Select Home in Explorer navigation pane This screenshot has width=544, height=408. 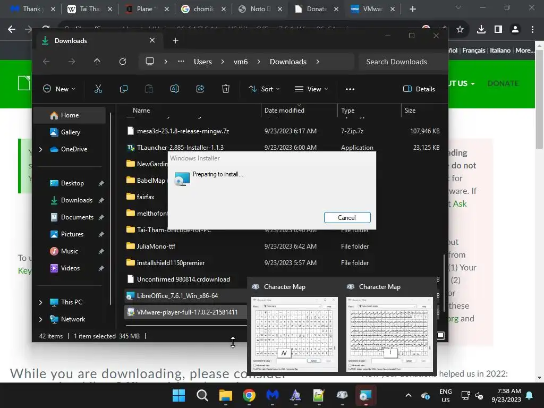(70, 115)
